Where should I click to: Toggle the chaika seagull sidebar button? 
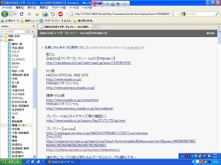(x=53, y=14)
